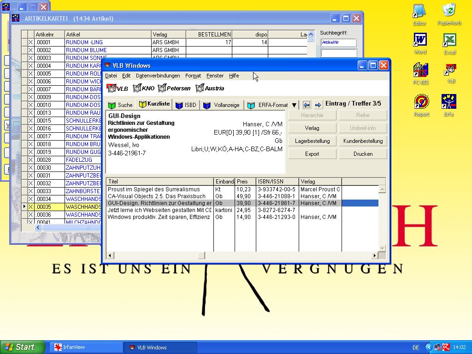472x354 pixels.
Task: Click the network connection tray icon
Action: [x=438, y=347]
